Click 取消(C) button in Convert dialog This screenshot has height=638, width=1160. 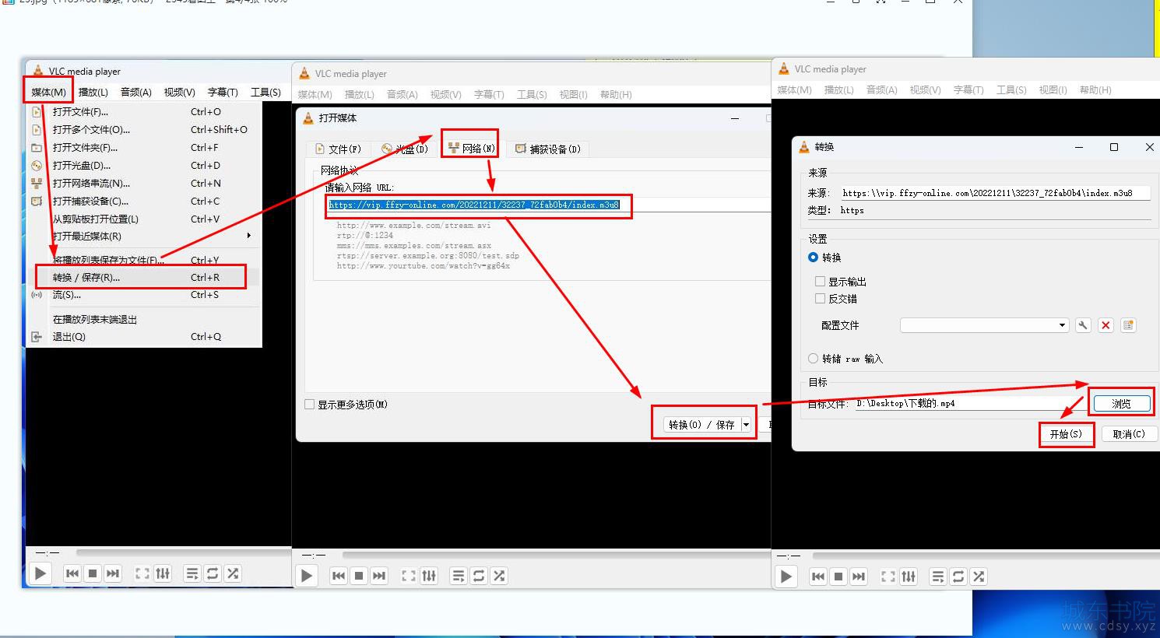coord(1129,433)
